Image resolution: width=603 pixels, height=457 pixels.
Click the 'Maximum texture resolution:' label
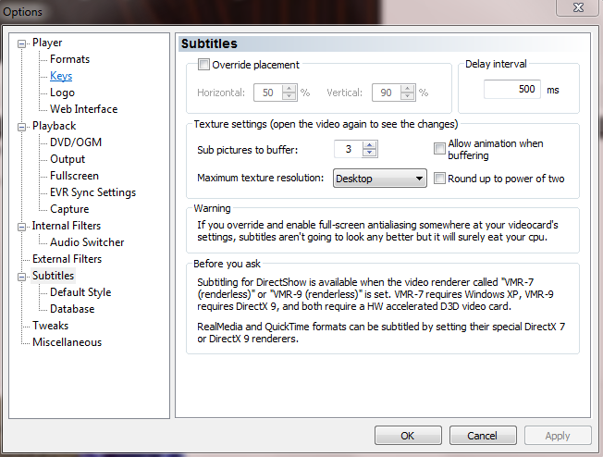[261, 178]
